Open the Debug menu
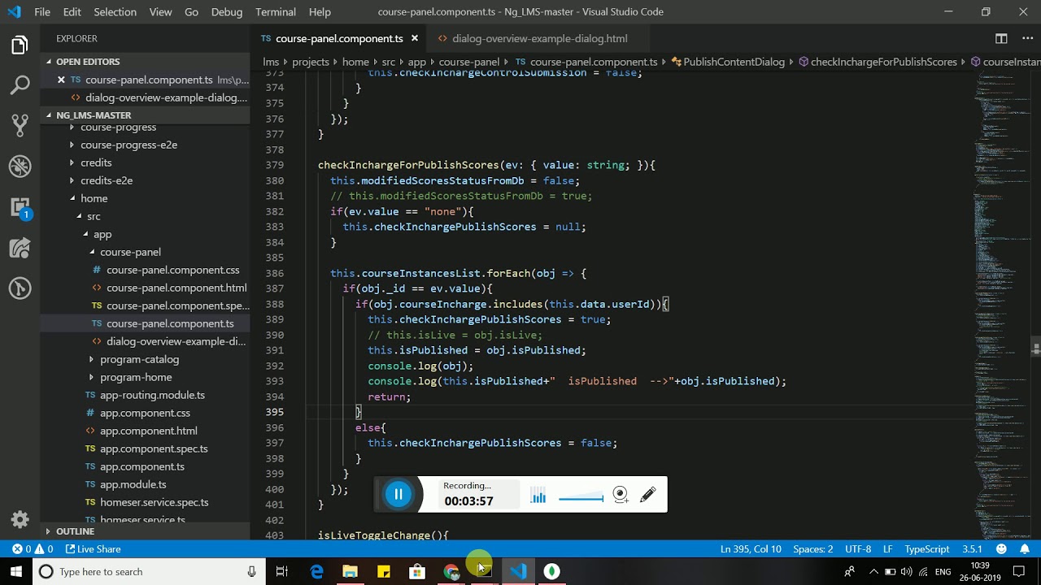Image resolution: width=1041 pixels, height=585 pixels. (227, 12)
